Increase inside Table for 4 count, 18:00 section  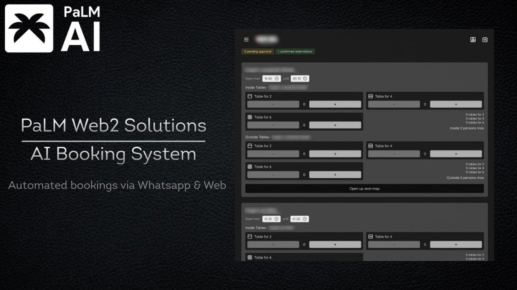[x=456, y=104]
